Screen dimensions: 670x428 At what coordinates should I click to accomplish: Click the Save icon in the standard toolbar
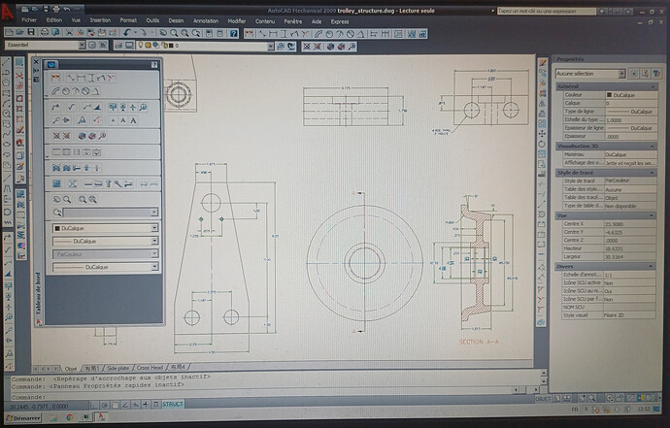(31, 32)
